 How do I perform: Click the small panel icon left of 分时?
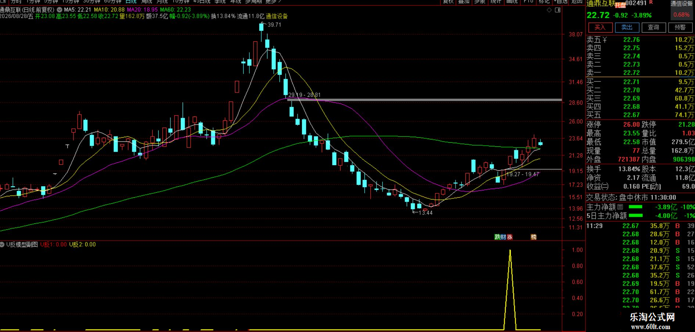[x=3, y=1]
